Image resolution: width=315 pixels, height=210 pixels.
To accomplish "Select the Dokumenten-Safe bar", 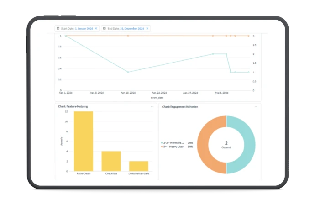I will click(x=139, y=166).
